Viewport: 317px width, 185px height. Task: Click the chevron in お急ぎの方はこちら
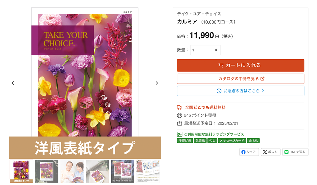(x=263, y=91)
